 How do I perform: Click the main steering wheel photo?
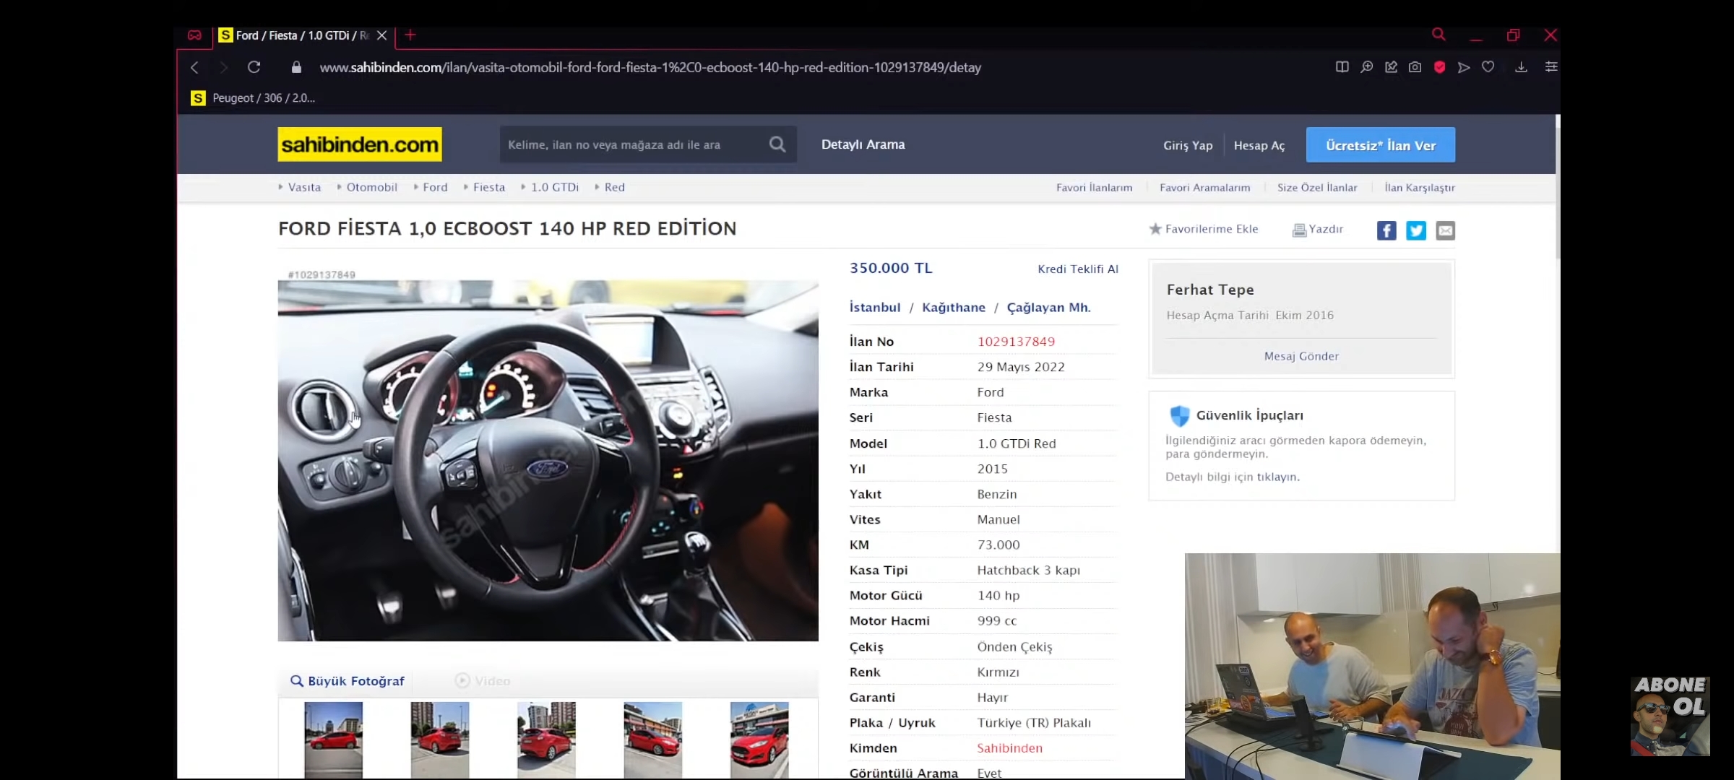click(548, 461)
